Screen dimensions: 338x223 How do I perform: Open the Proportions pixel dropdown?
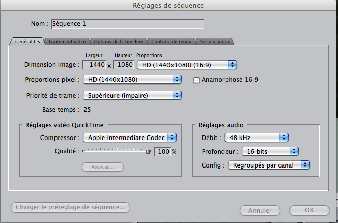132,80
